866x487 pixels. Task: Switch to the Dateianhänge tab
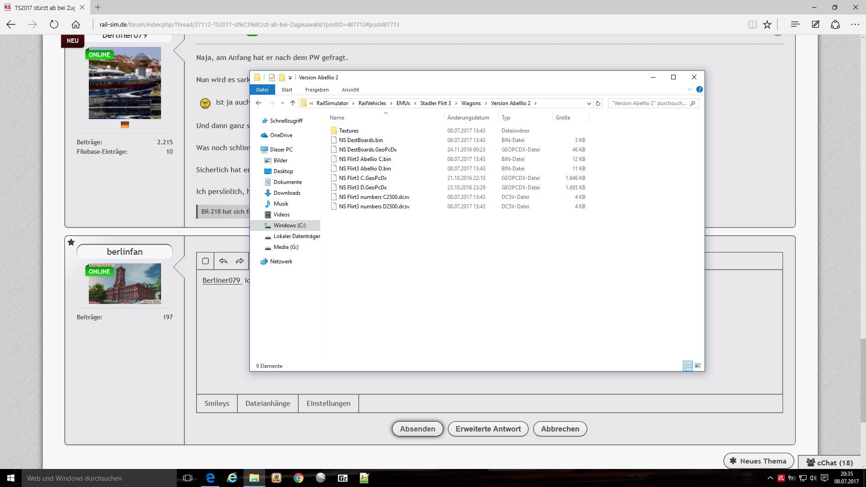(267, 404)
